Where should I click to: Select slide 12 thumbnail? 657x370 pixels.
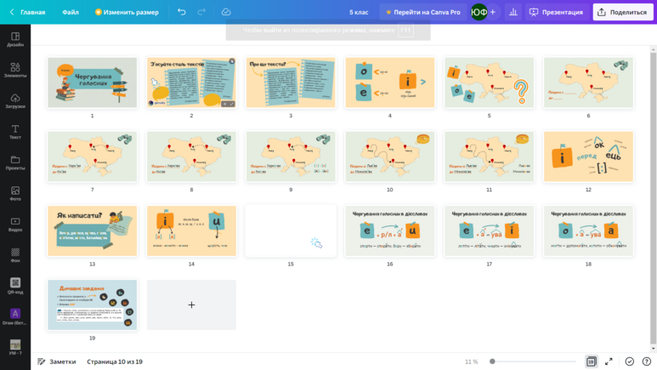[588, 157]
